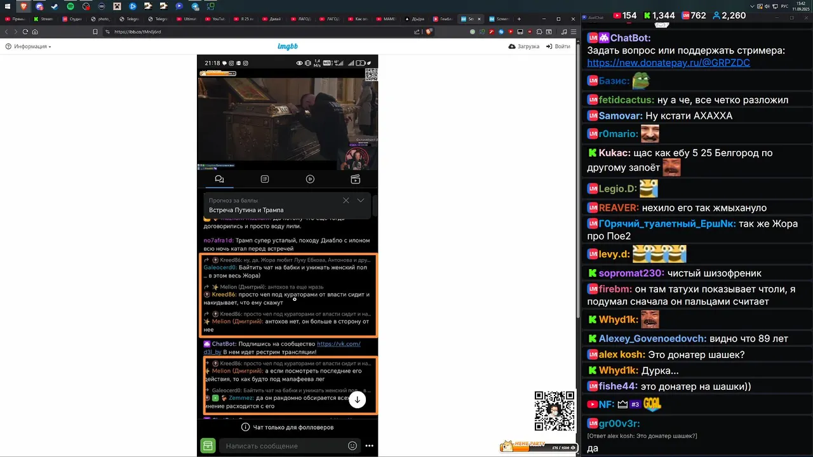This screenshot has height=457, width=813.
Task: Switch to the Ultimat YouTube tab
Action: 187,19
